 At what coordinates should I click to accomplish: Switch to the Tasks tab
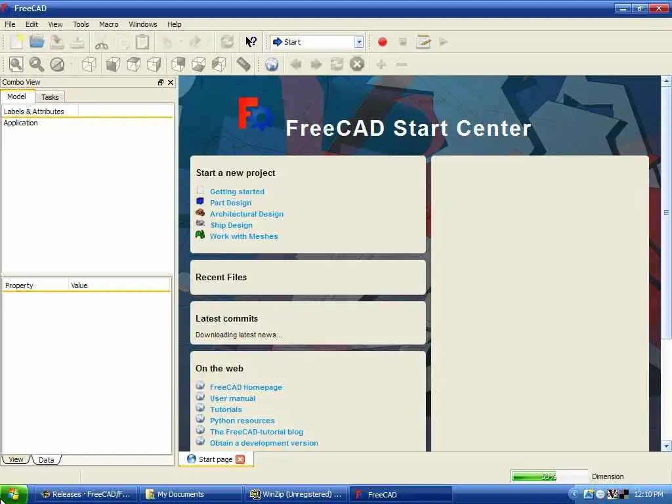coord(50,97)
